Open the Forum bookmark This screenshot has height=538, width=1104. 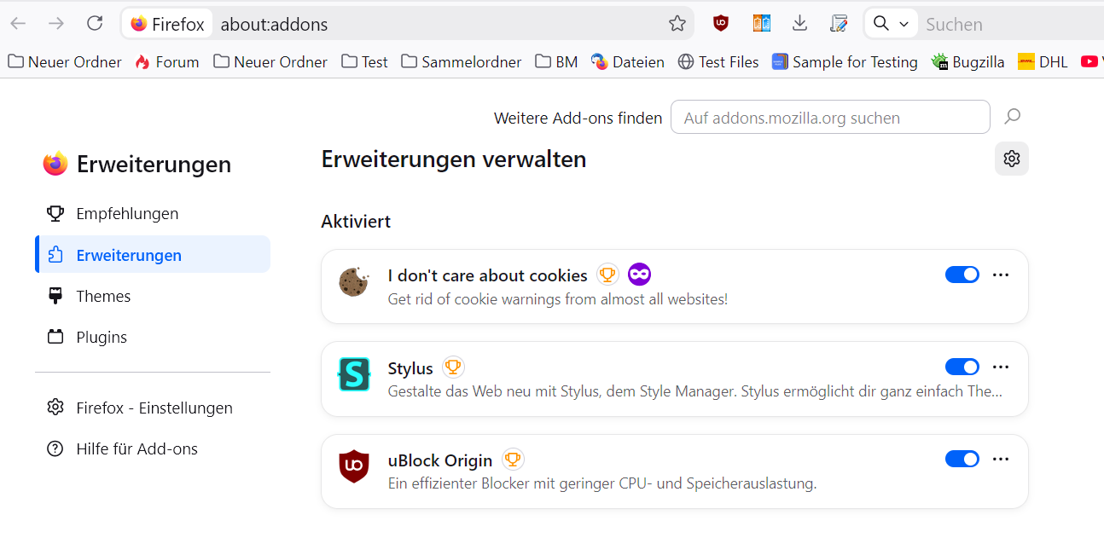(x=167, y=61)
